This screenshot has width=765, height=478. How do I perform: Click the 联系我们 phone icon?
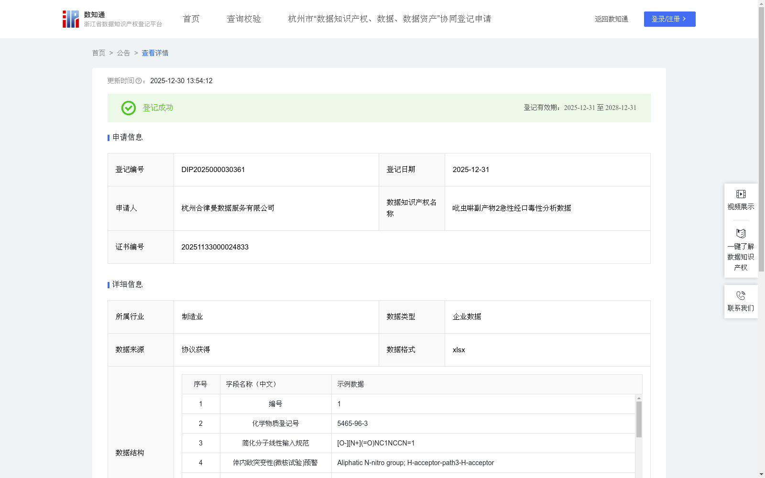741,295
